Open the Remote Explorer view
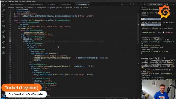The height and width of the screenshot is (99, 176). pyautogui.click(x=4, y=26)
